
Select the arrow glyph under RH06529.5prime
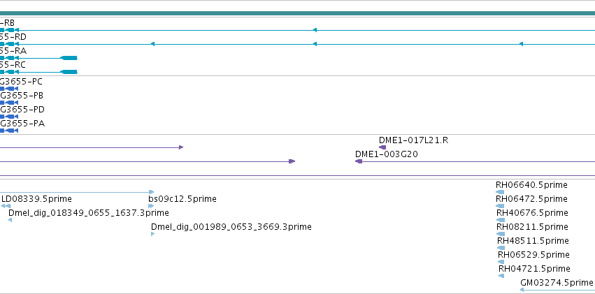point(501,262)
